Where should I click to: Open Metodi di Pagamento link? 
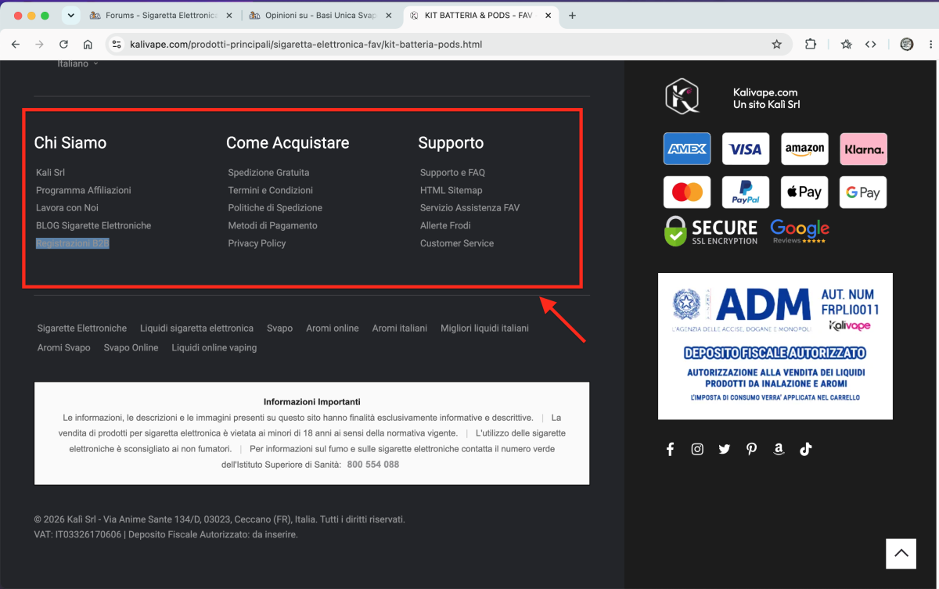point(272,225)
